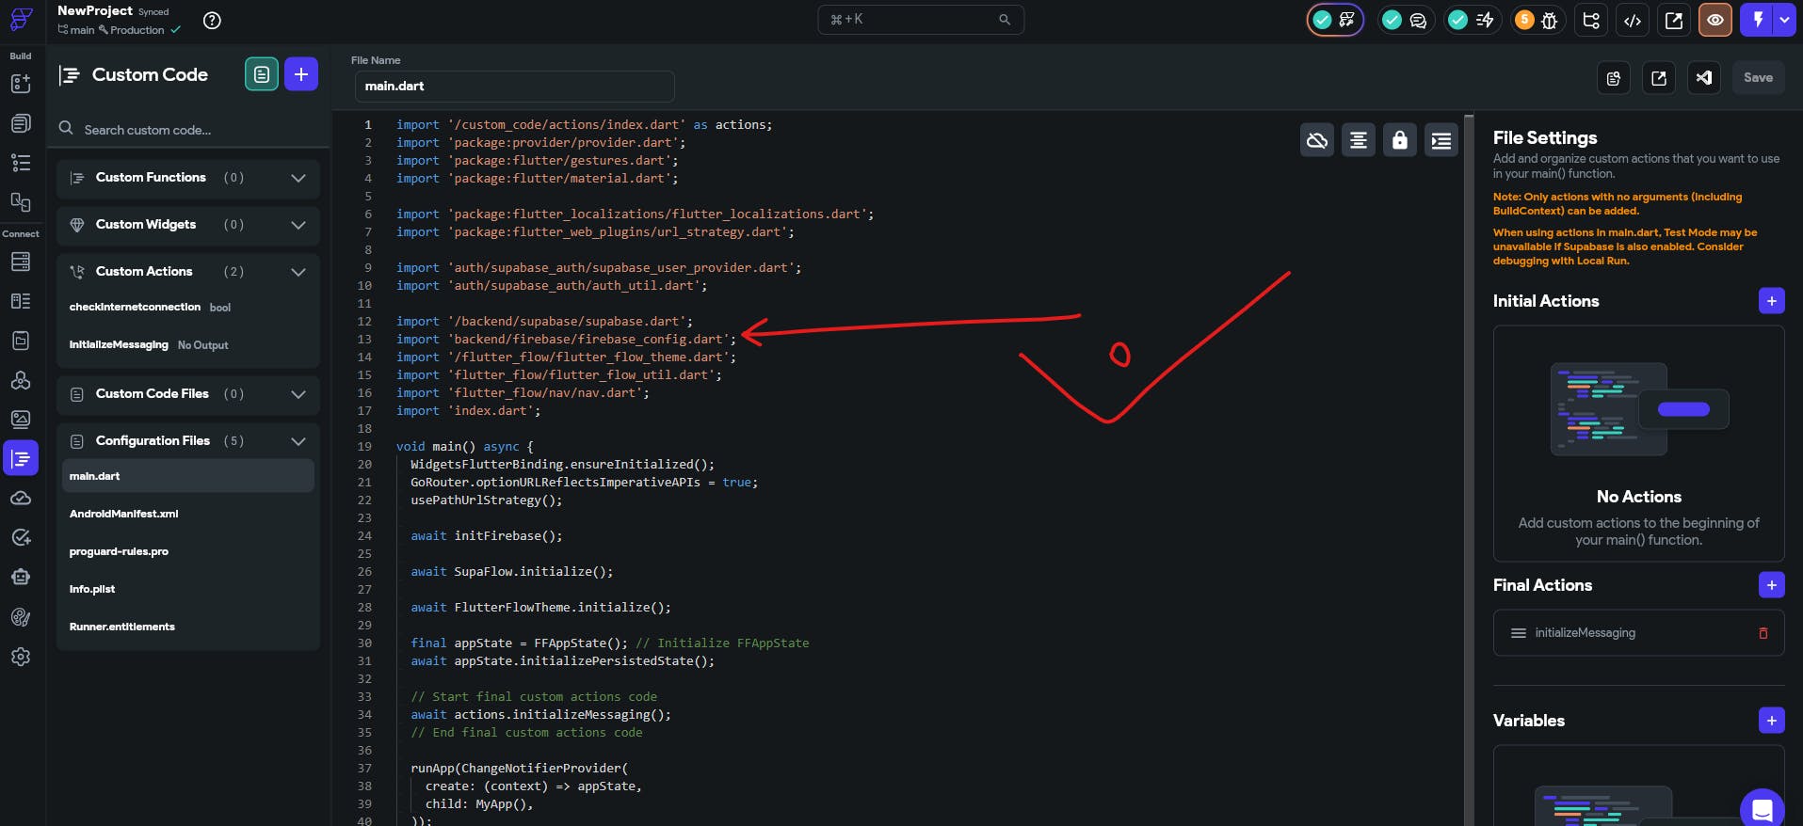Toggle the lock icon in code editor
1803x826 pixels.
(x=1400, y=140)
